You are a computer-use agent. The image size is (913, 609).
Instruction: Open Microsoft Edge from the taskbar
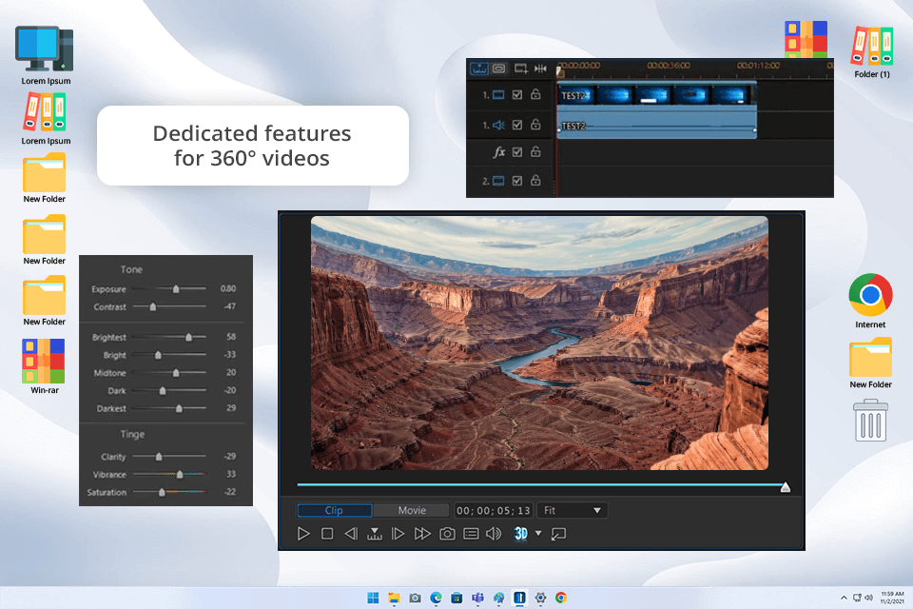click(x=436, y=598)
